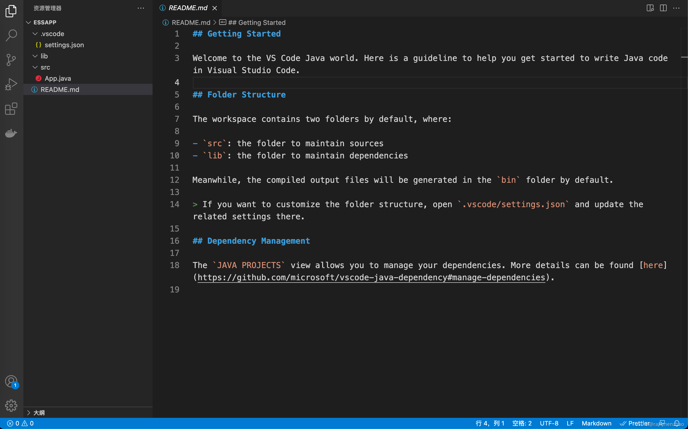Viewport: 688px width, 429px height.
Task: Open the Search view in activity bar
Action: tap(11, 36)
